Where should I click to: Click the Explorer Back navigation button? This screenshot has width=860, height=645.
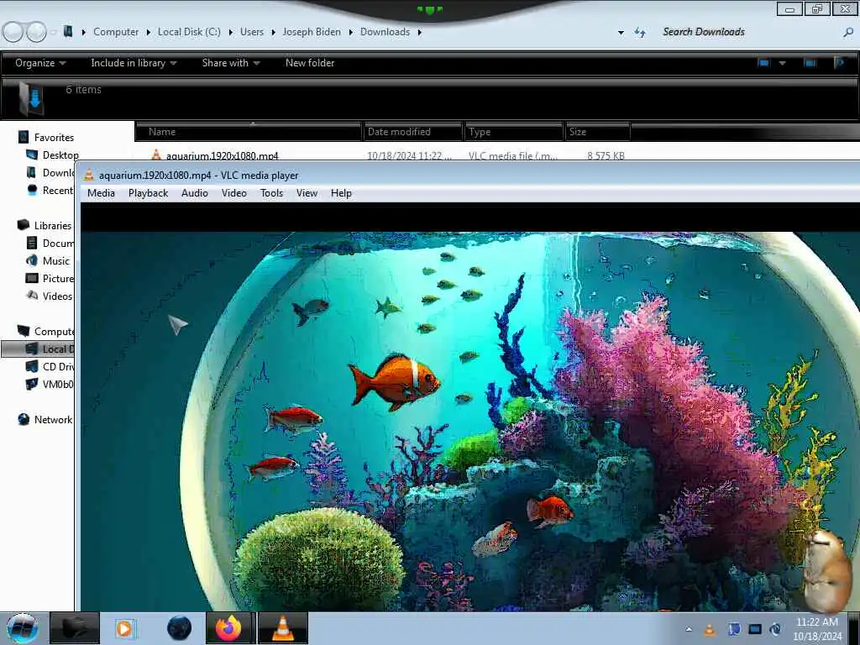coord(13,33)
